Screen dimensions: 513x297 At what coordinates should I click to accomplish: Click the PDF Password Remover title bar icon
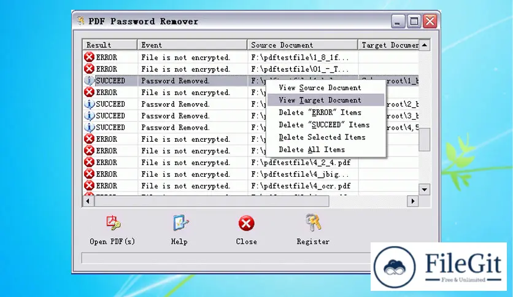click(x=81, y=21)
